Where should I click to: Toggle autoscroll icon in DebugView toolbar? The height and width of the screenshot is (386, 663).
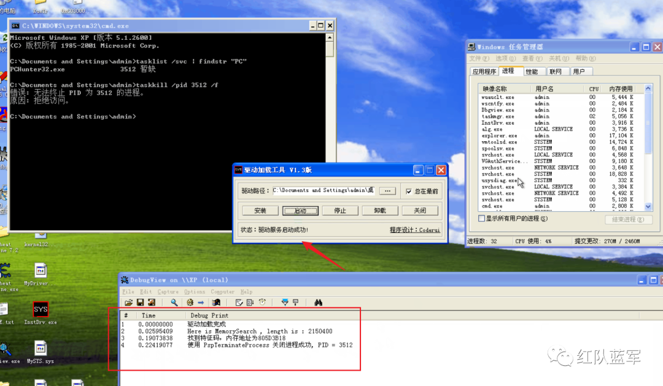(250, 303)
